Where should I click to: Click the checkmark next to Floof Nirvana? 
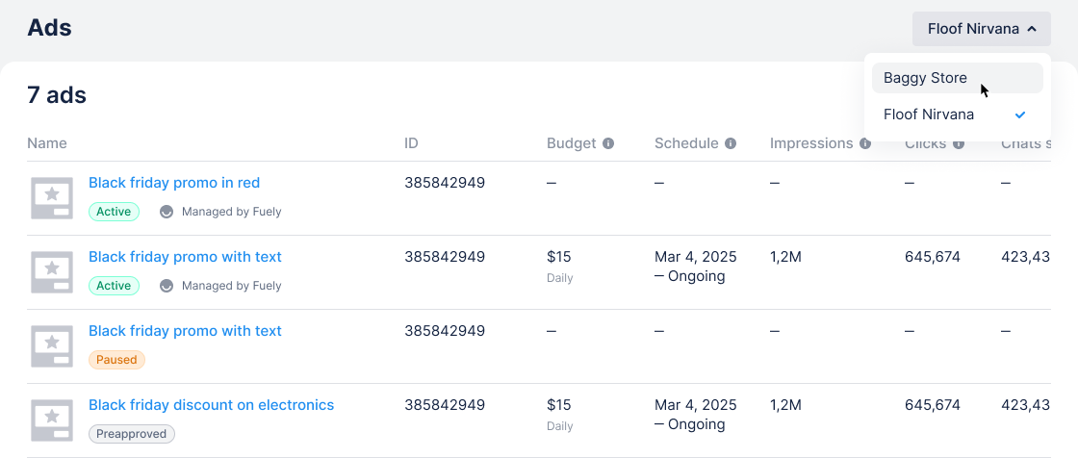coord(1020,114)
